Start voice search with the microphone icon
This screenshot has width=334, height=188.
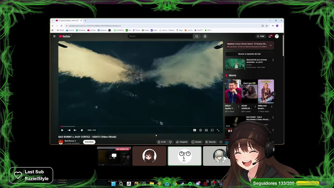pyautogui.click(x=205, y=36)
